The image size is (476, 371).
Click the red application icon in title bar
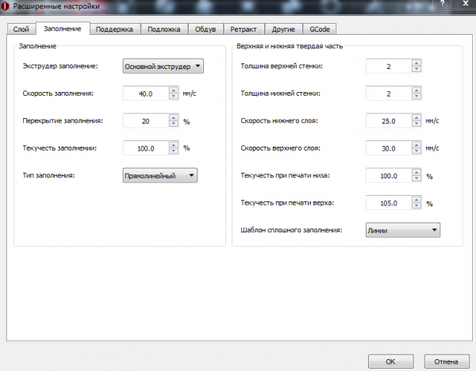tap(5, 6)
